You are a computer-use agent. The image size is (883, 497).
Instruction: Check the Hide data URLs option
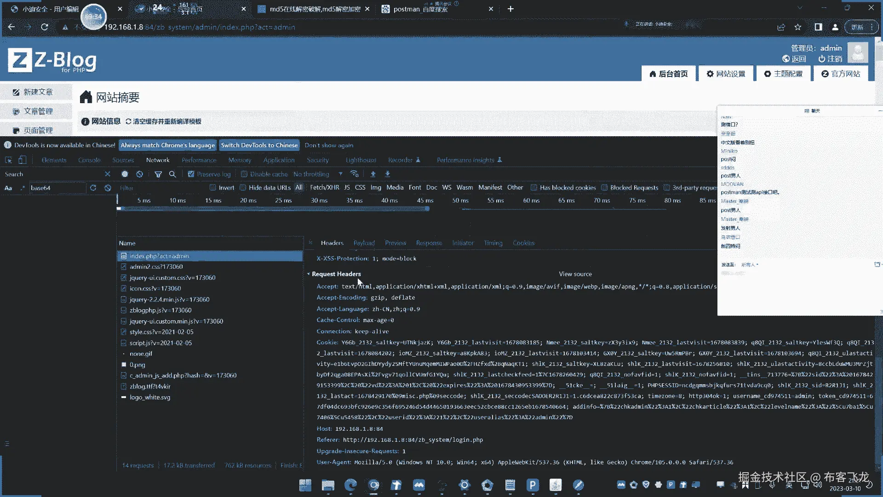243,188
